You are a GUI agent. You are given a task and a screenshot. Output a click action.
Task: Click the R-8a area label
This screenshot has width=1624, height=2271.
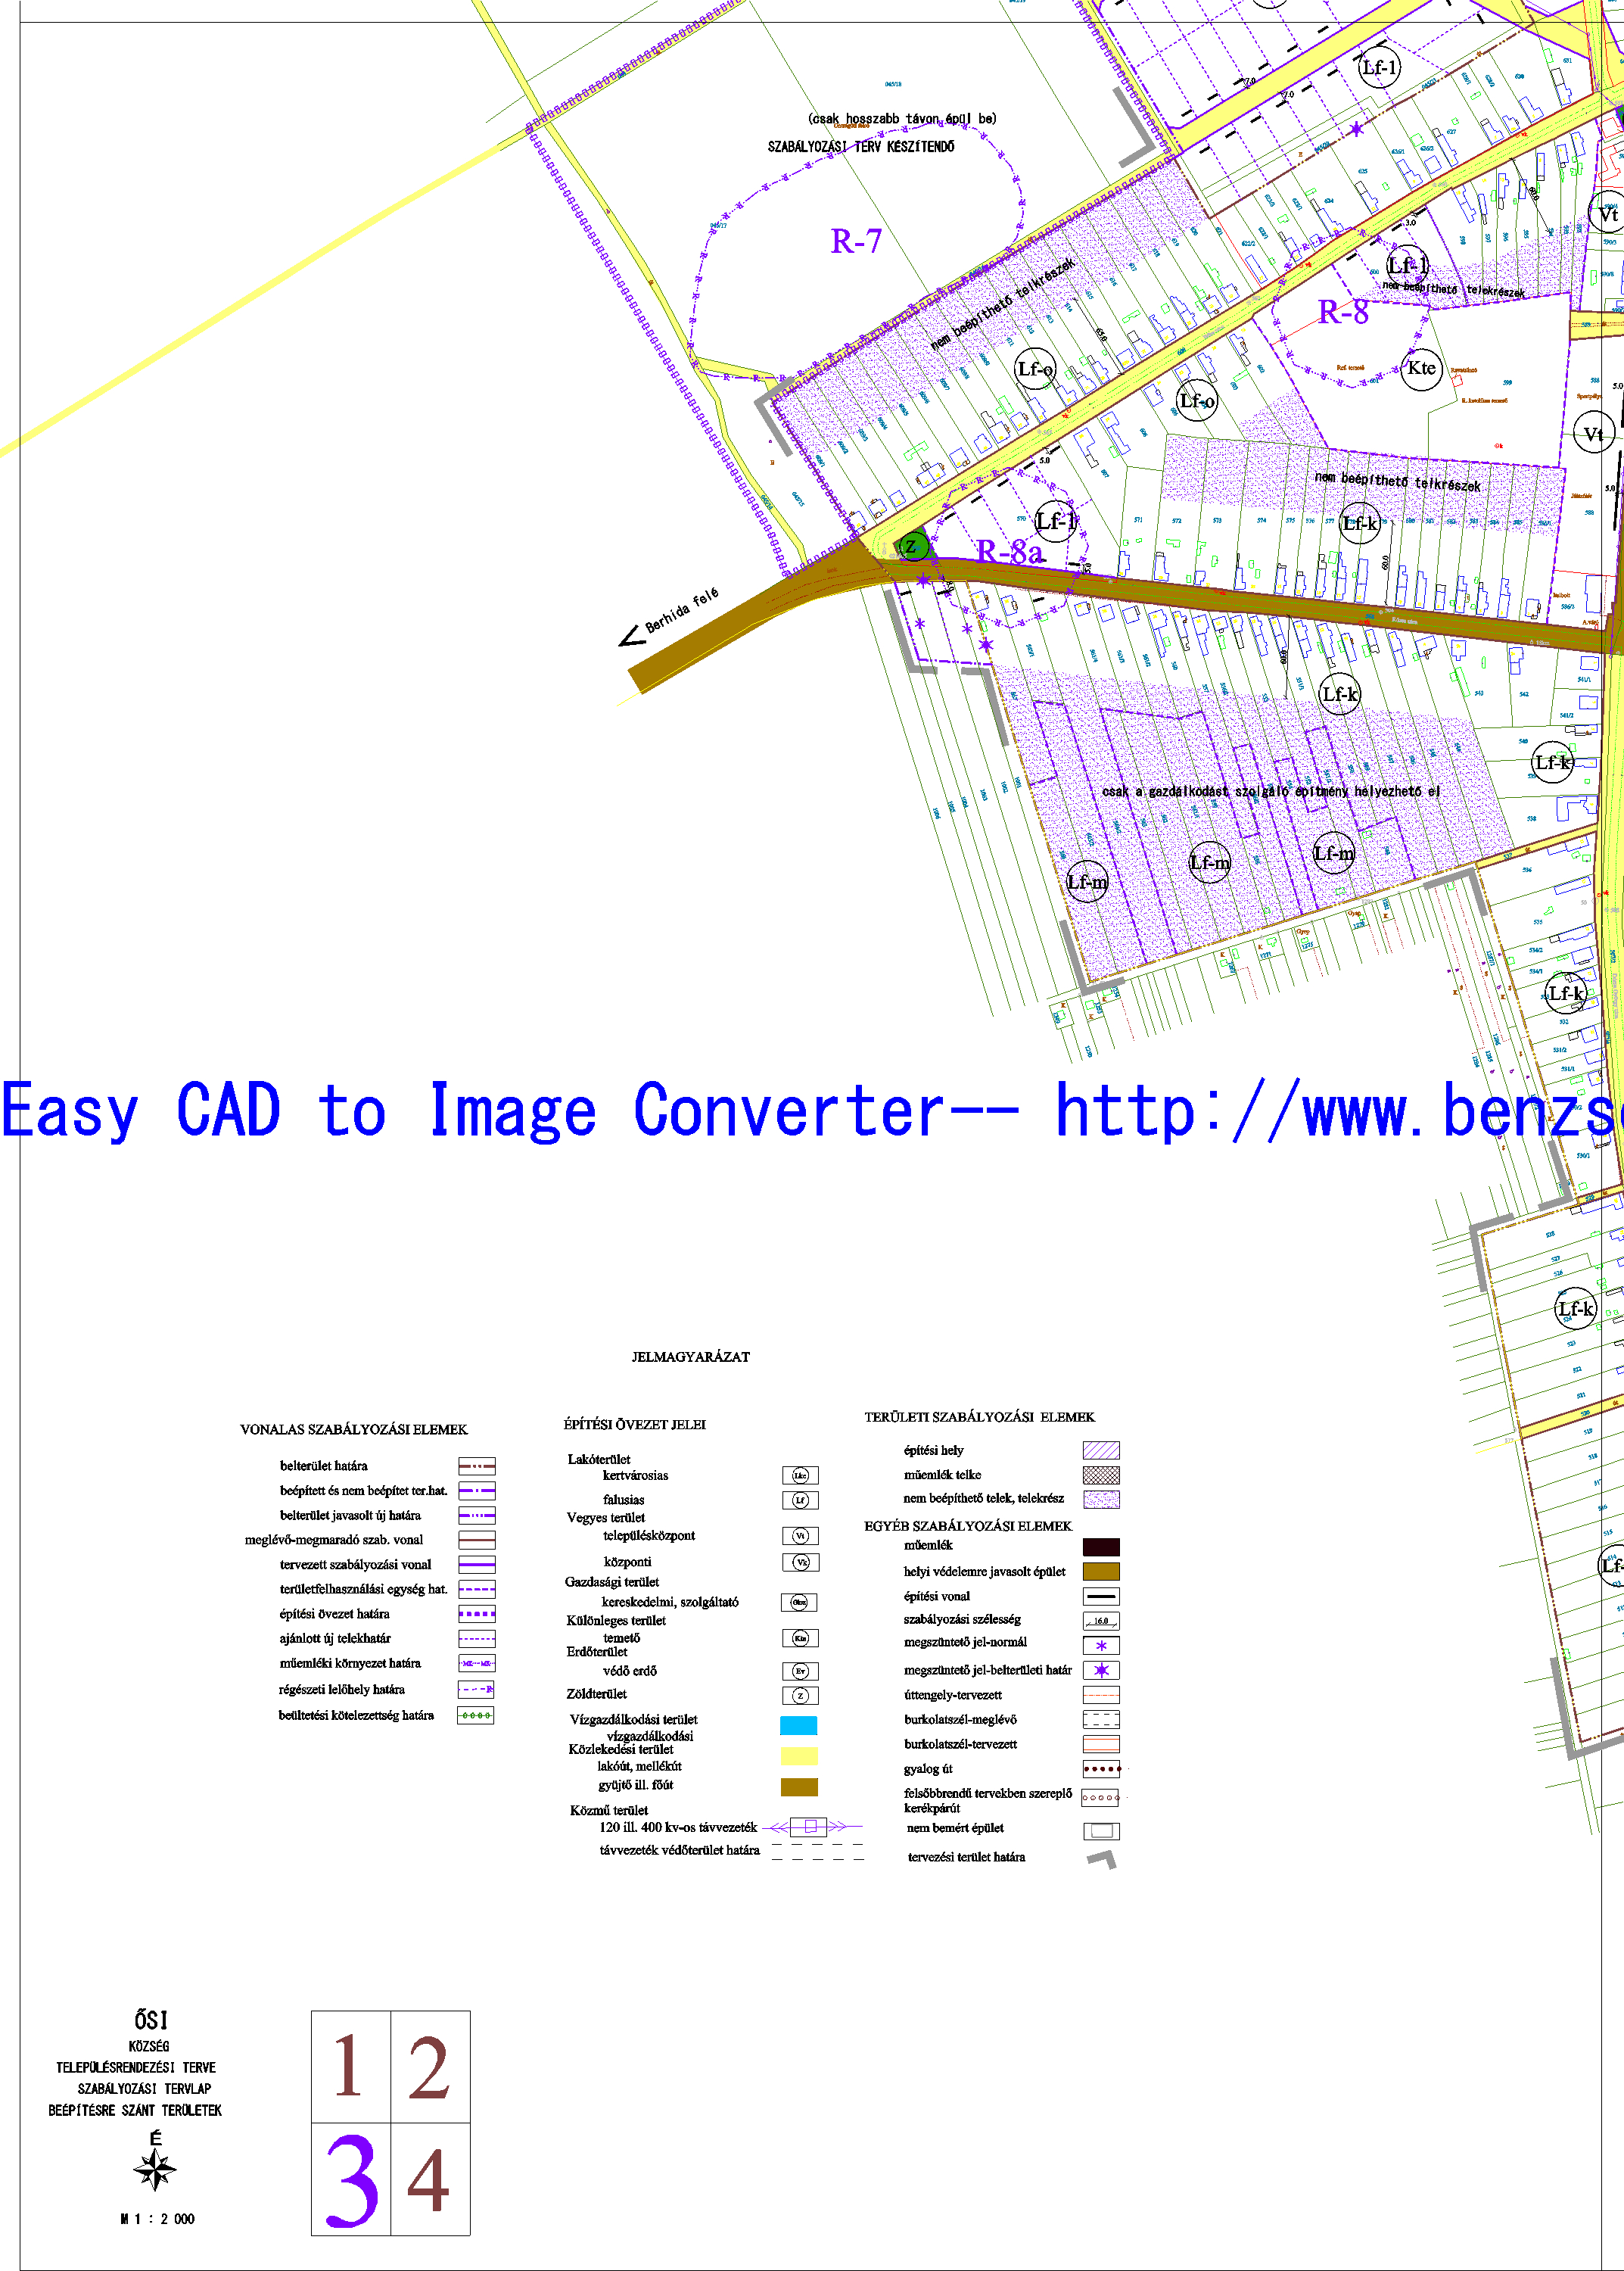1009,551
